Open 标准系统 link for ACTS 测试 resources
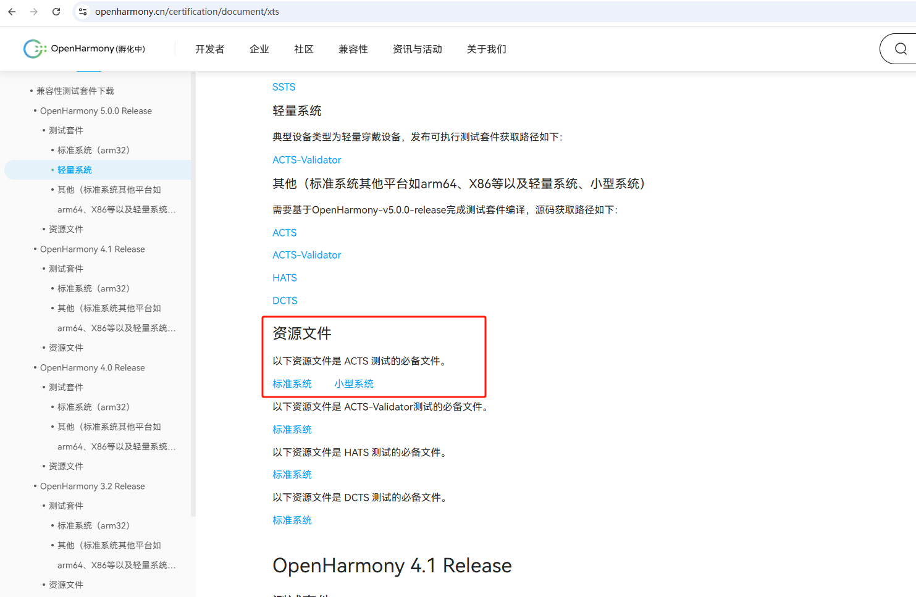The height and width of the screenshot is (597, 916). pyautogui.click(x=292, y=384)
